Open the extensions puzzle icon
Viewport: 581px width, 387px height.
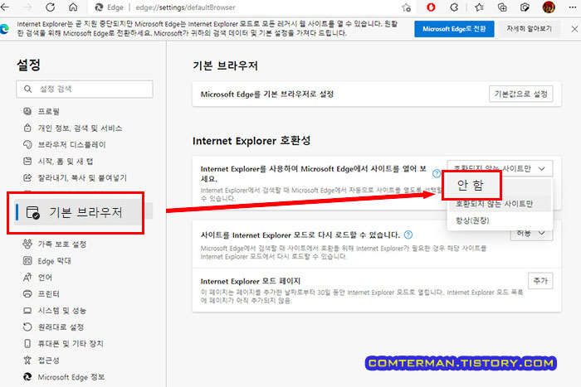coord(454,7)
